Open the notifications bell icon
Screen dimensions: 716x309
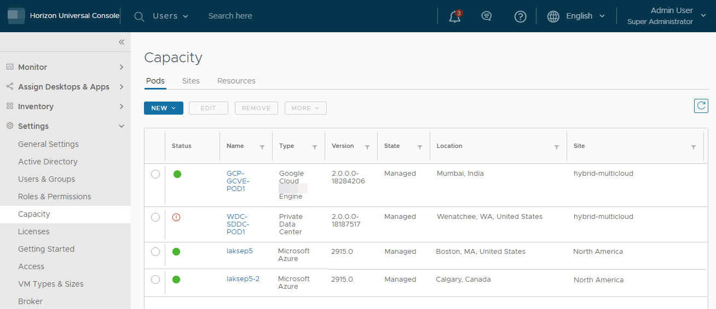click(454, 16)
